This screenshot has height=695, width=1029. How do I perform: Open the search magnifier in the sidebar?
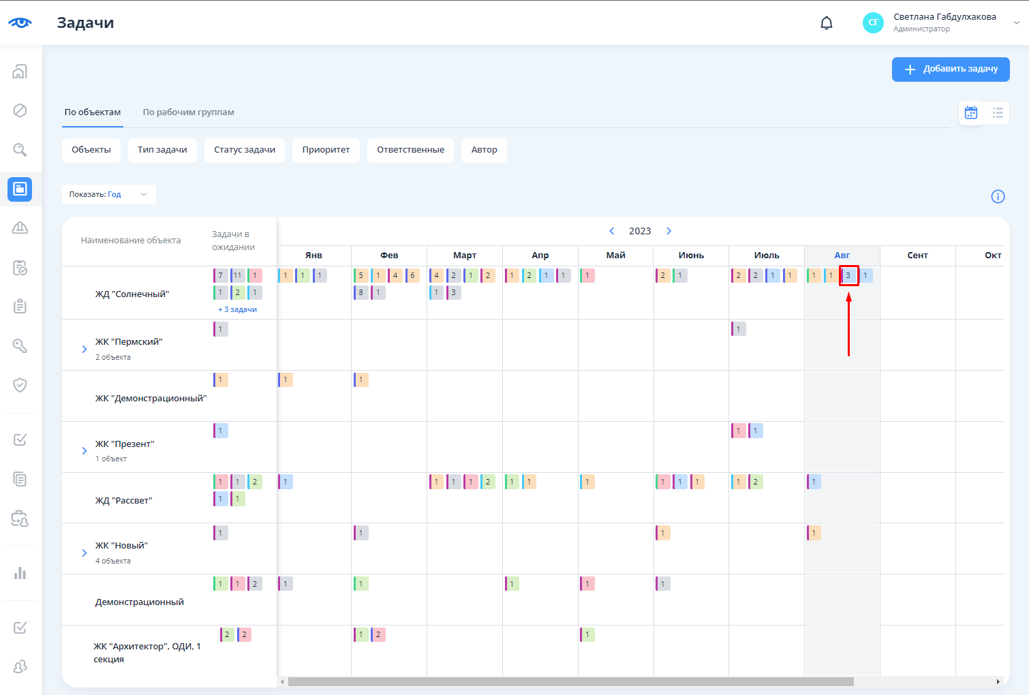20,149
